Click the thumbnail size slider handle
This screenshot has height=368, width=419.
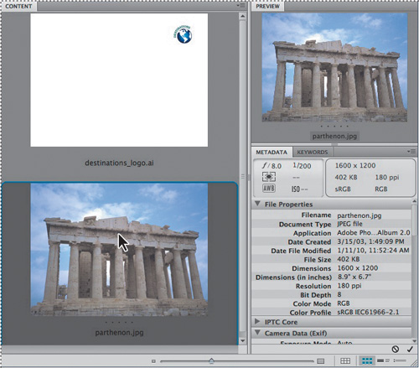(x=211, y=360)
